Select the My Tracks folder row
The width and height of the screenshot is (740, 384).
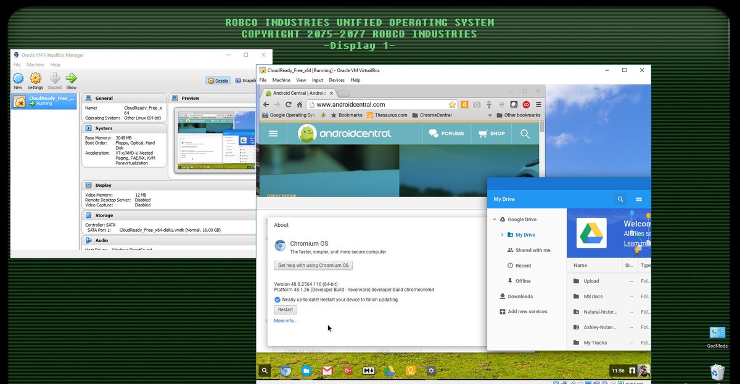(609, 343)
